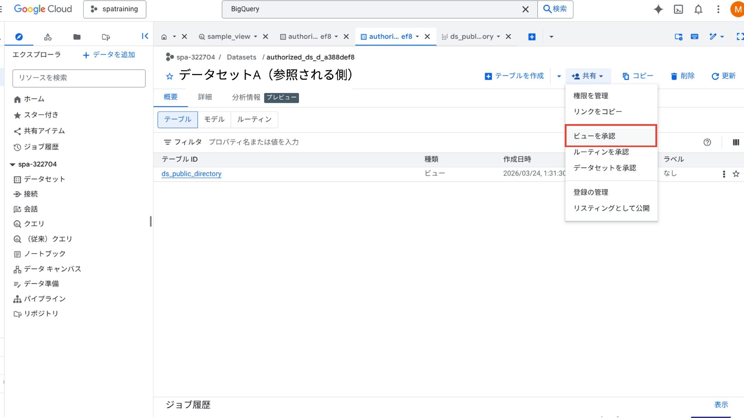Focus the リソースを検索 search field

point(79,78)
